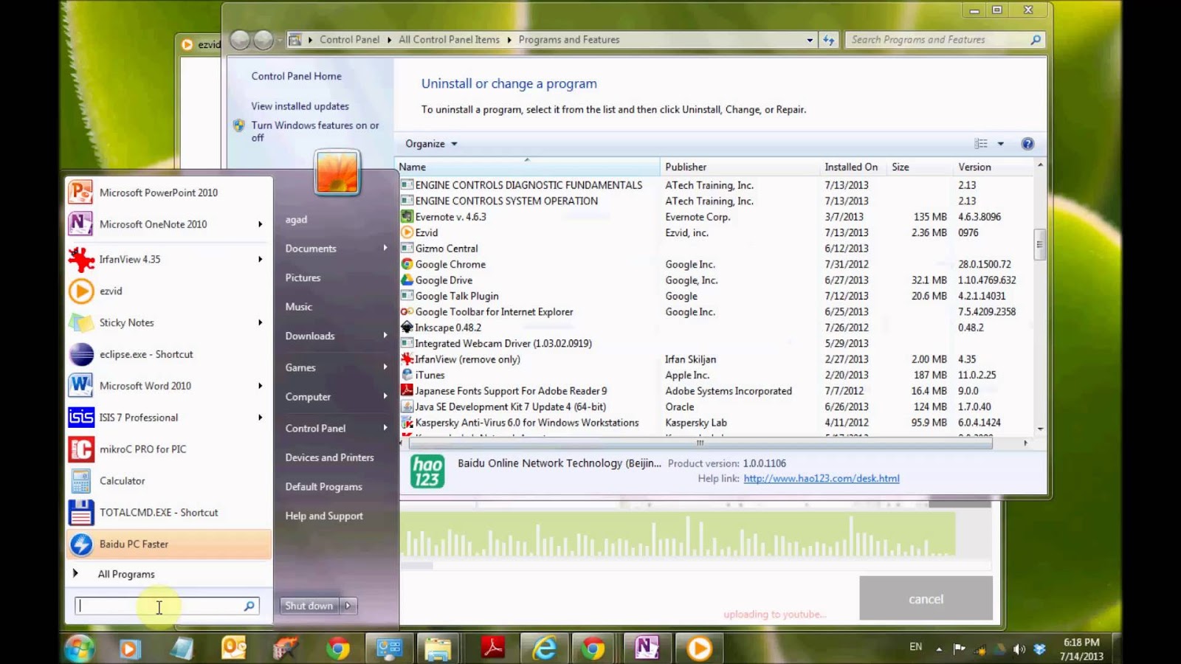Open Outlook from the taskbar

click(234, 649)
